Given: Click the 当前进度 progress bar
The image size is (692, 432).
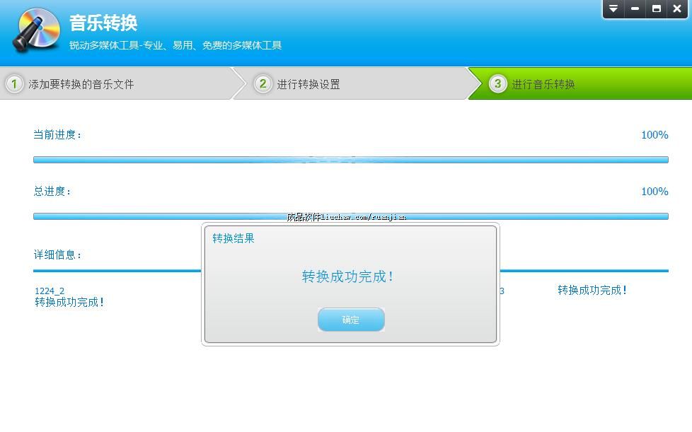Looking at the screenshot, I should tap(350, 160).
